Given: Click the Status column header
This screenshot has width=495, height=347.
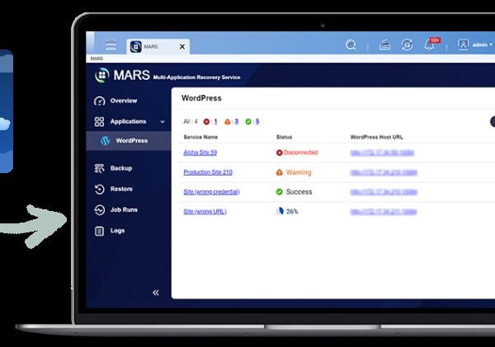Looking at the screenshot, I should pos(284,137).
